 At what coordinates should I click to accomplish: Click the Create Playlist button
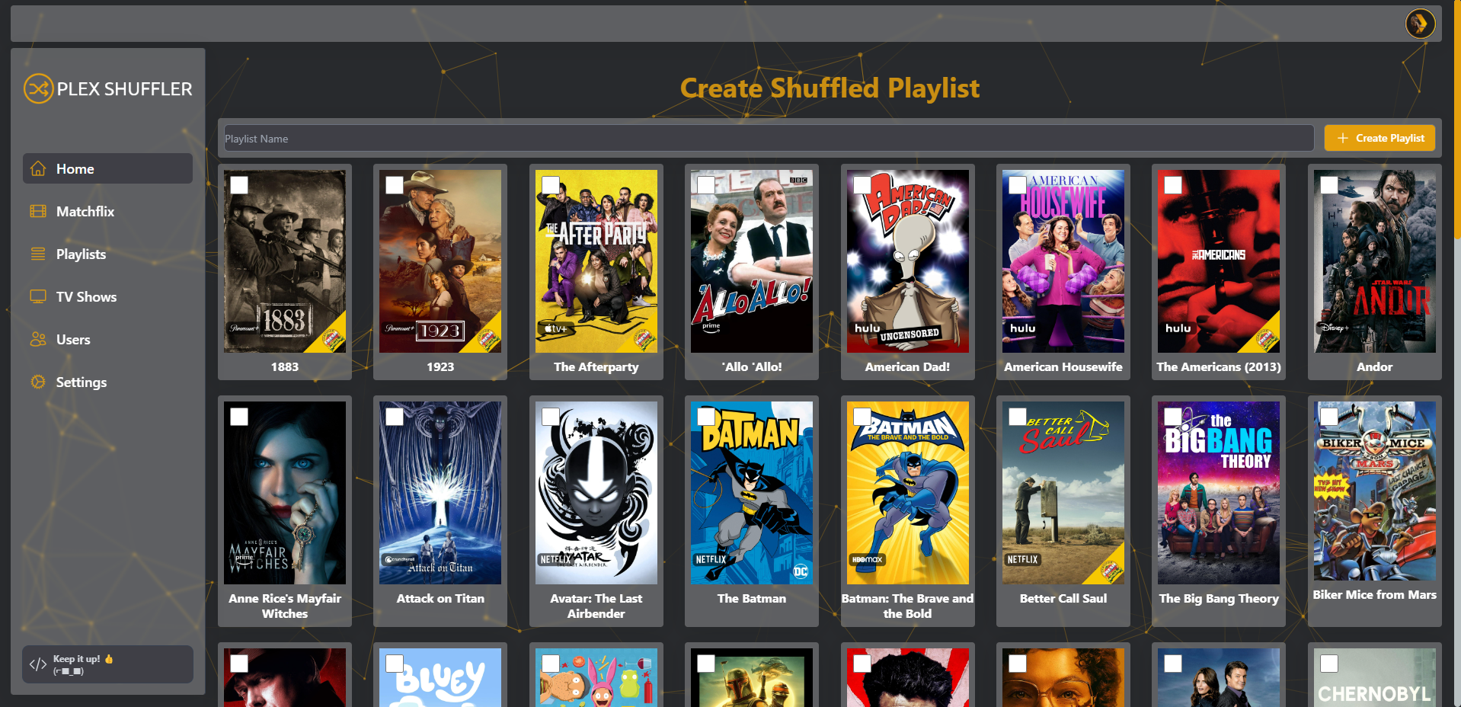1379,138
